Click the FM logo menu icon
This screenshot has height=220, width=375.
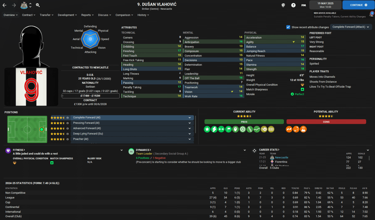click(303, 5)
